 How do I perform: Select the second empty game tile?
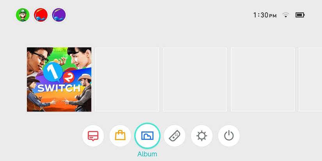(x=195, y=80)
